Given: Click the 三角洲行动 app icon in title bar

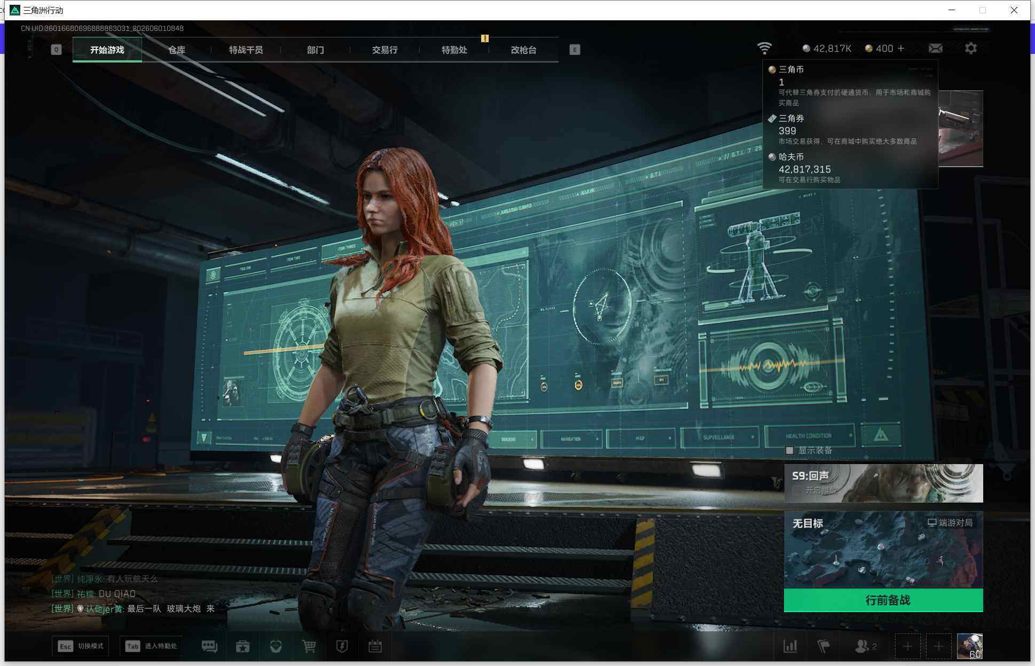Looking at the screenshot, I should [x=15, y=10].
